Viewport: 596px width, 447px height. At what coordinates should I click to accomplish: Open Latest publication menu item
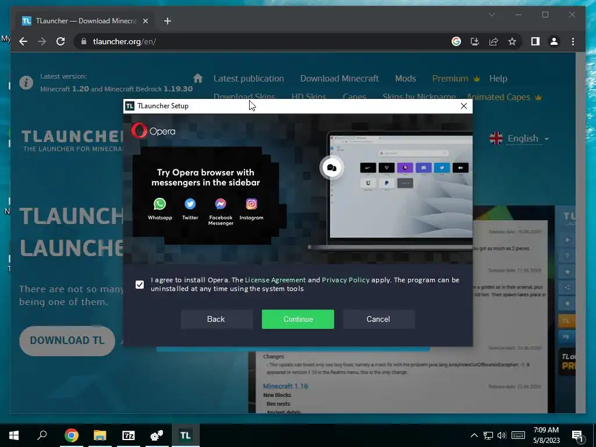[x=249, y=79]
